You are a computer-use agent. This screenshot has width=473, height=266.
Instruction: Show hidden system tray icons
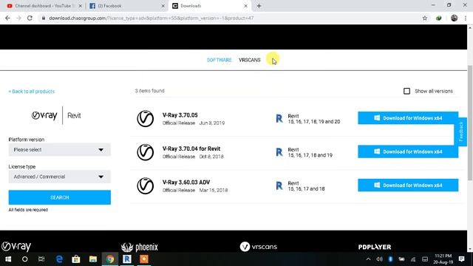click(368, 259)
